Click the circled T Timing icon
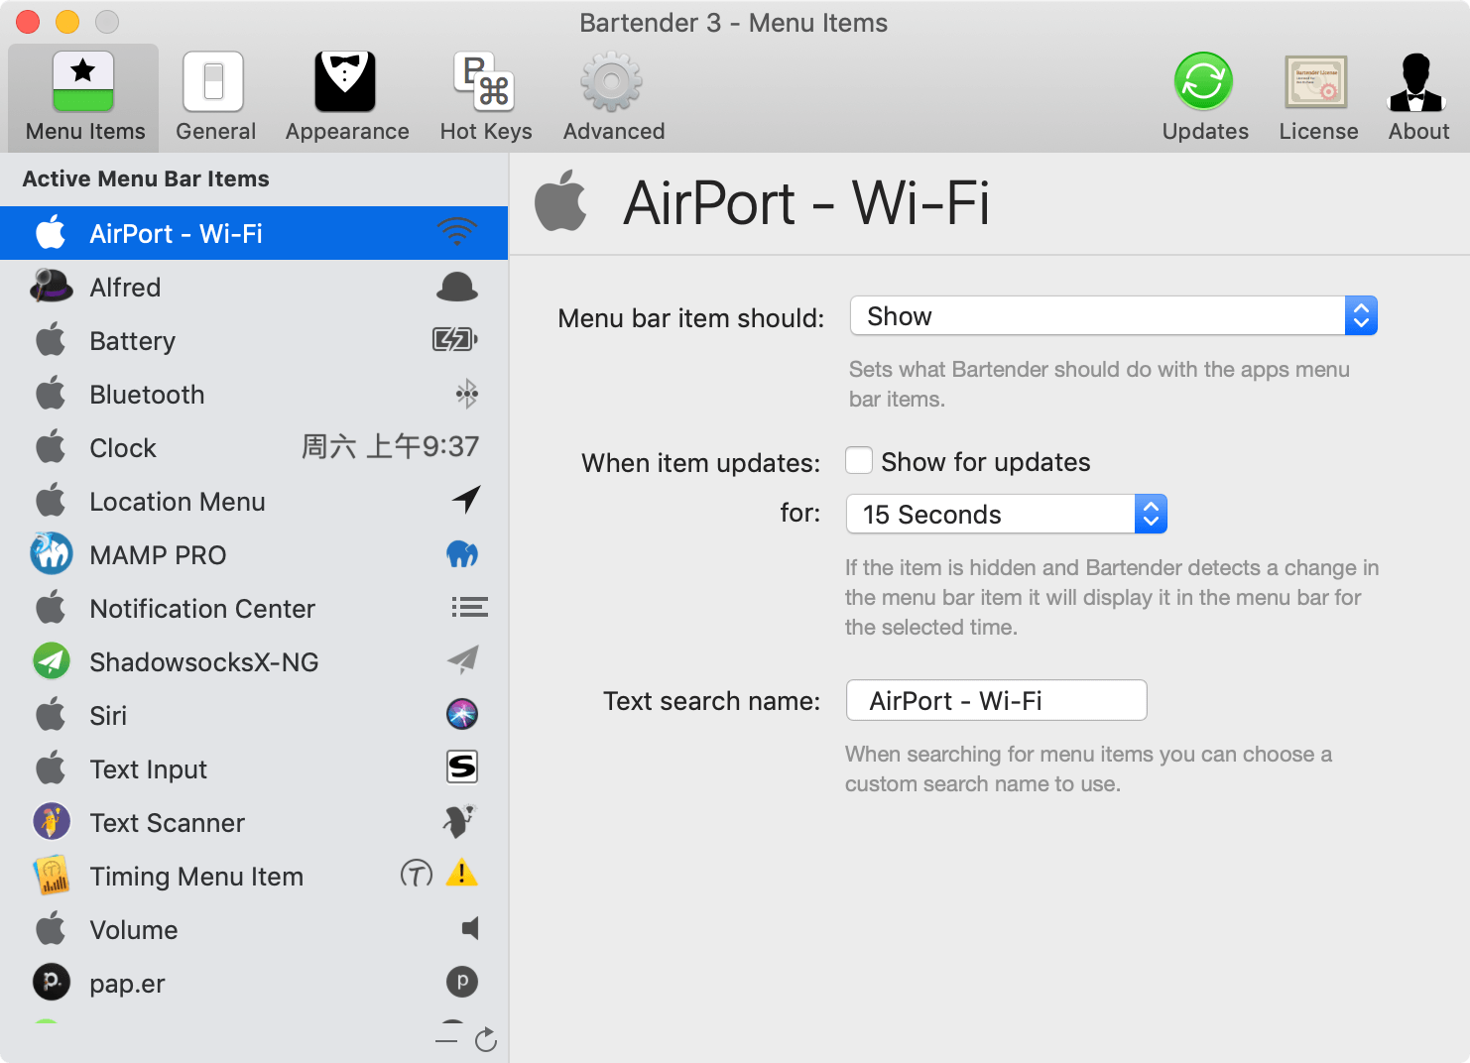Image resolution: width=1470 pixels, height=1063 pixels. pos(417,874)
